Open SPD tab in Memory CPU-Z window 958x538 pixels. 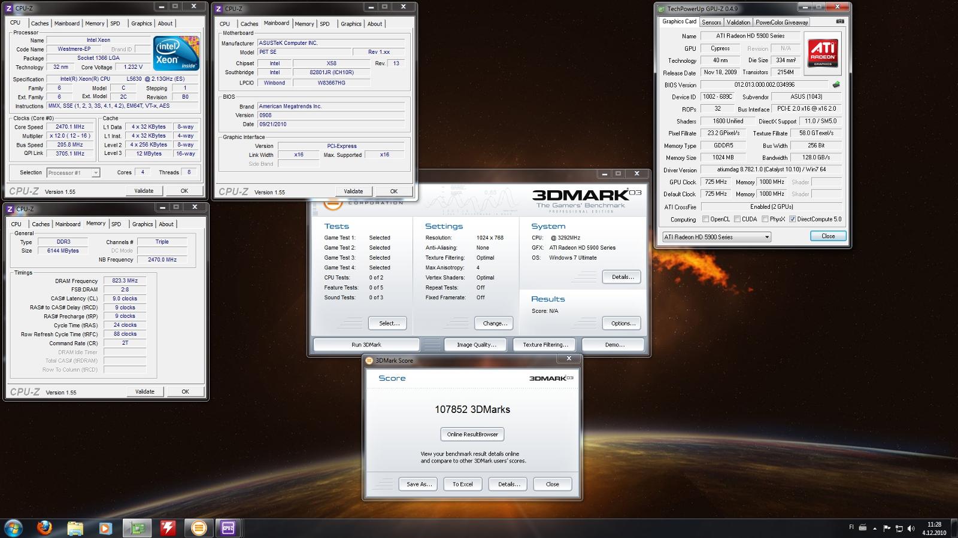click(116, 224)
